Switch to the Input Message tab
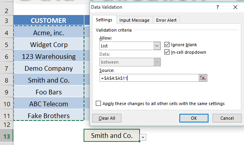 [134, 20]
